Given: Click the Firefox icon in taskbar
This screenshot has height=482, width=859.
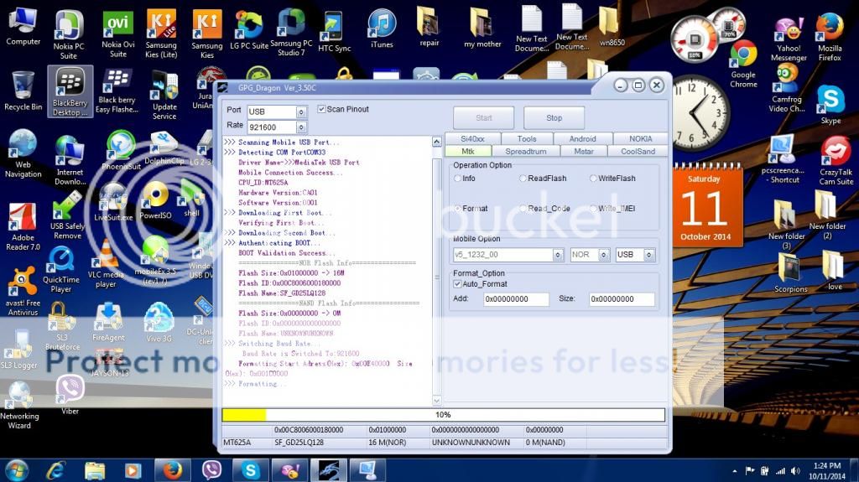Looking at the screenshot, I should point(172,470).
